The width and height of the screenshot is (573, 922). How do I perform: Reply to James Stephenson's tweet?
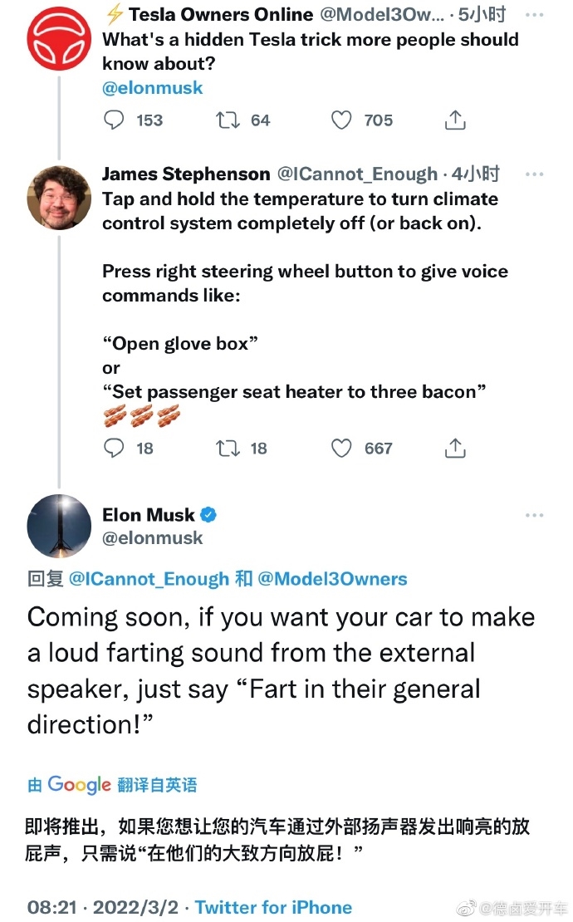pyautogui.click(x=114, y=449)
